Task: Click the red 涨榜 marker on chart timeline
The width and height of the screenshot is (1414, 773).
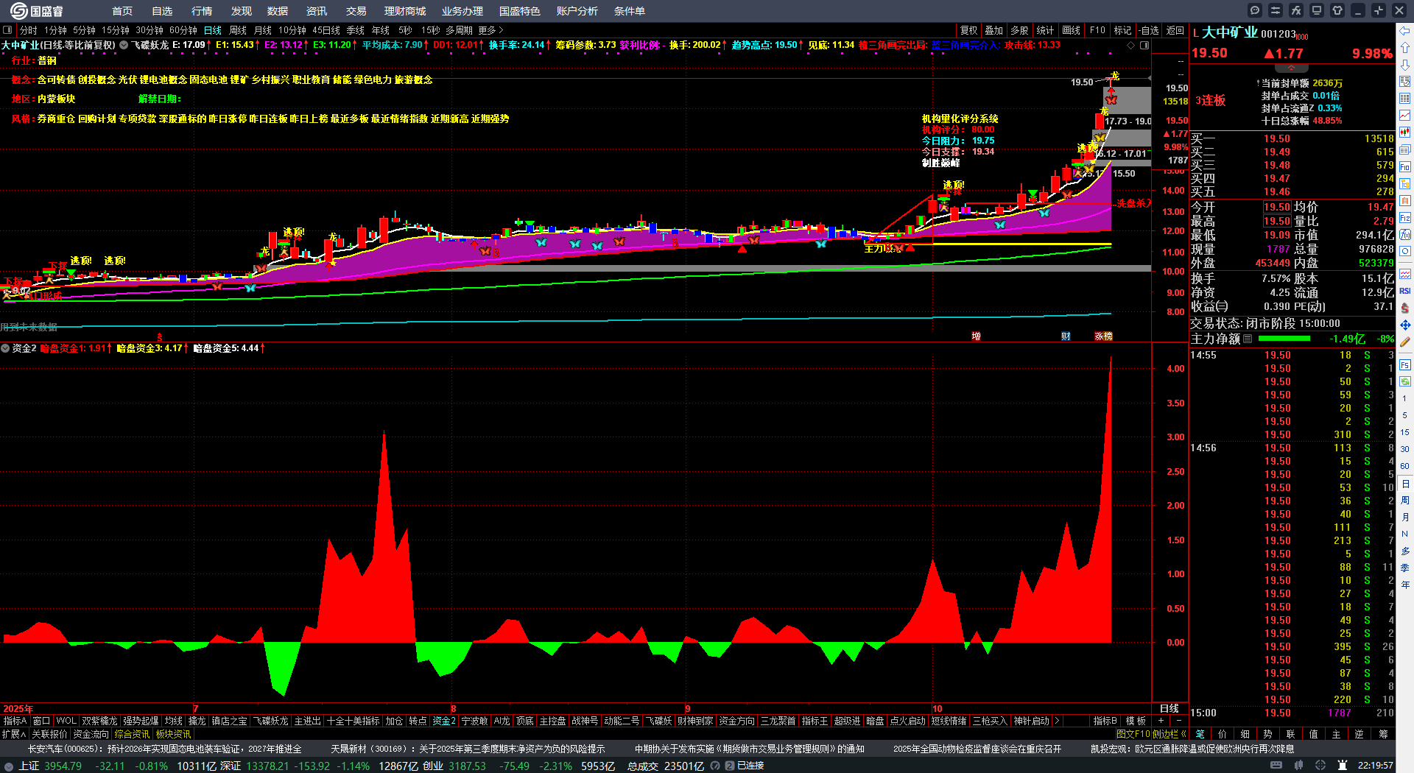Action: tap(1103, 336)
